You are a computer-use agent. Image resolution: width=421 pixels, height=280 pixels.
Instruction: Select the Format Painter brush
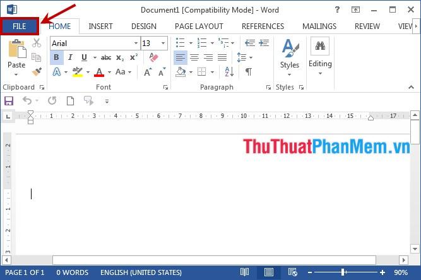[37, 72]
